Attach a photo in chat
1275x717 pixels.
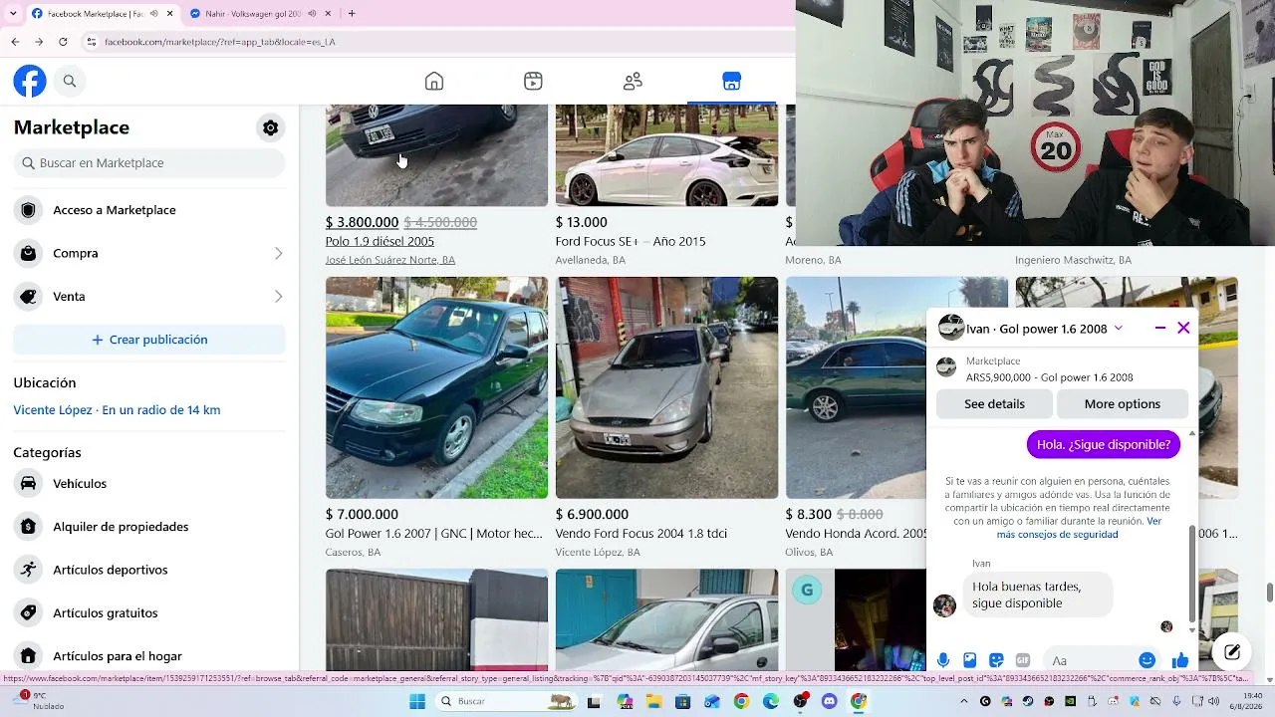969,660
